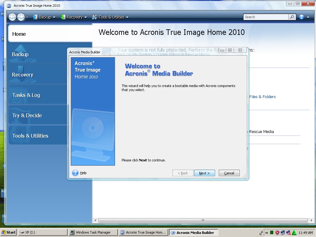
Task: Click the scroll left arrow of horizontal scrollbar
Action: click(x=95, y=220)
